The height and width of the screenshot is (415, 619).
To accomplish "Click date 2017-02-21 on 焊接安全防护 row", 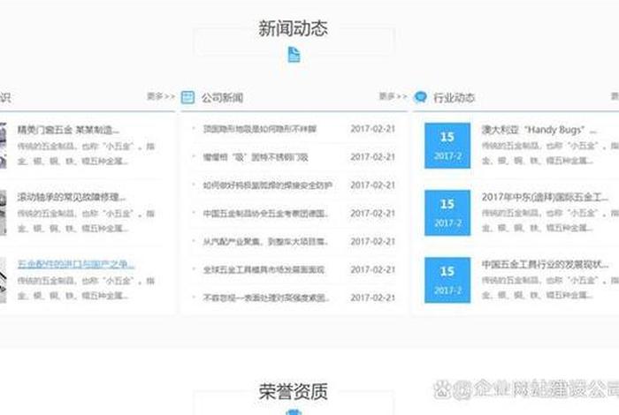I will pos(372,185).
